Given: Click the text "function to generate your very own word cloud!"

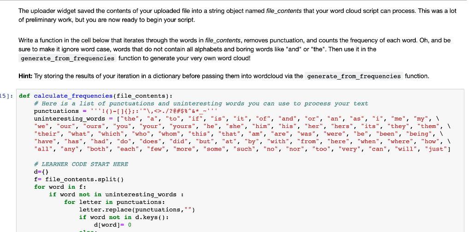Looking at the screenshot, I should tap(184, 58).
